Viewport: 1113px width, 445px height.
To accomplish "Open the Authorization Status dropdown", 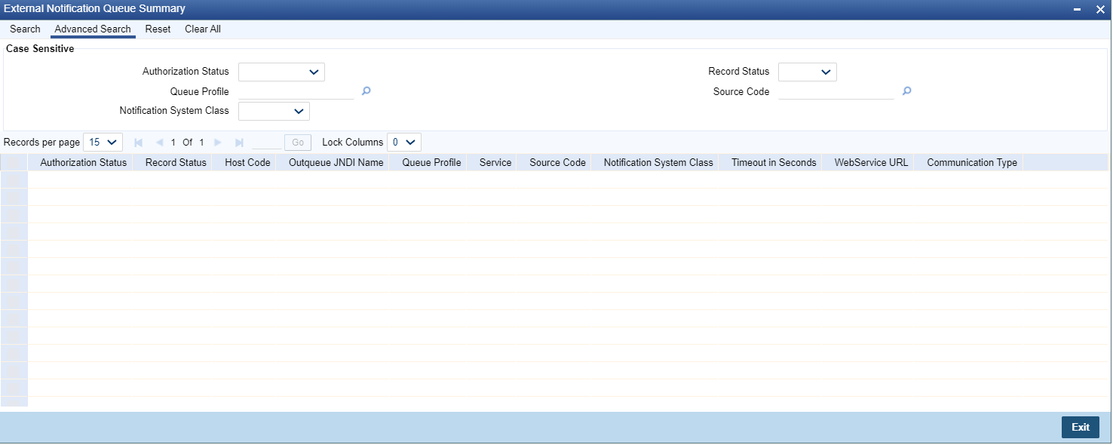I will tap(281, 72).
